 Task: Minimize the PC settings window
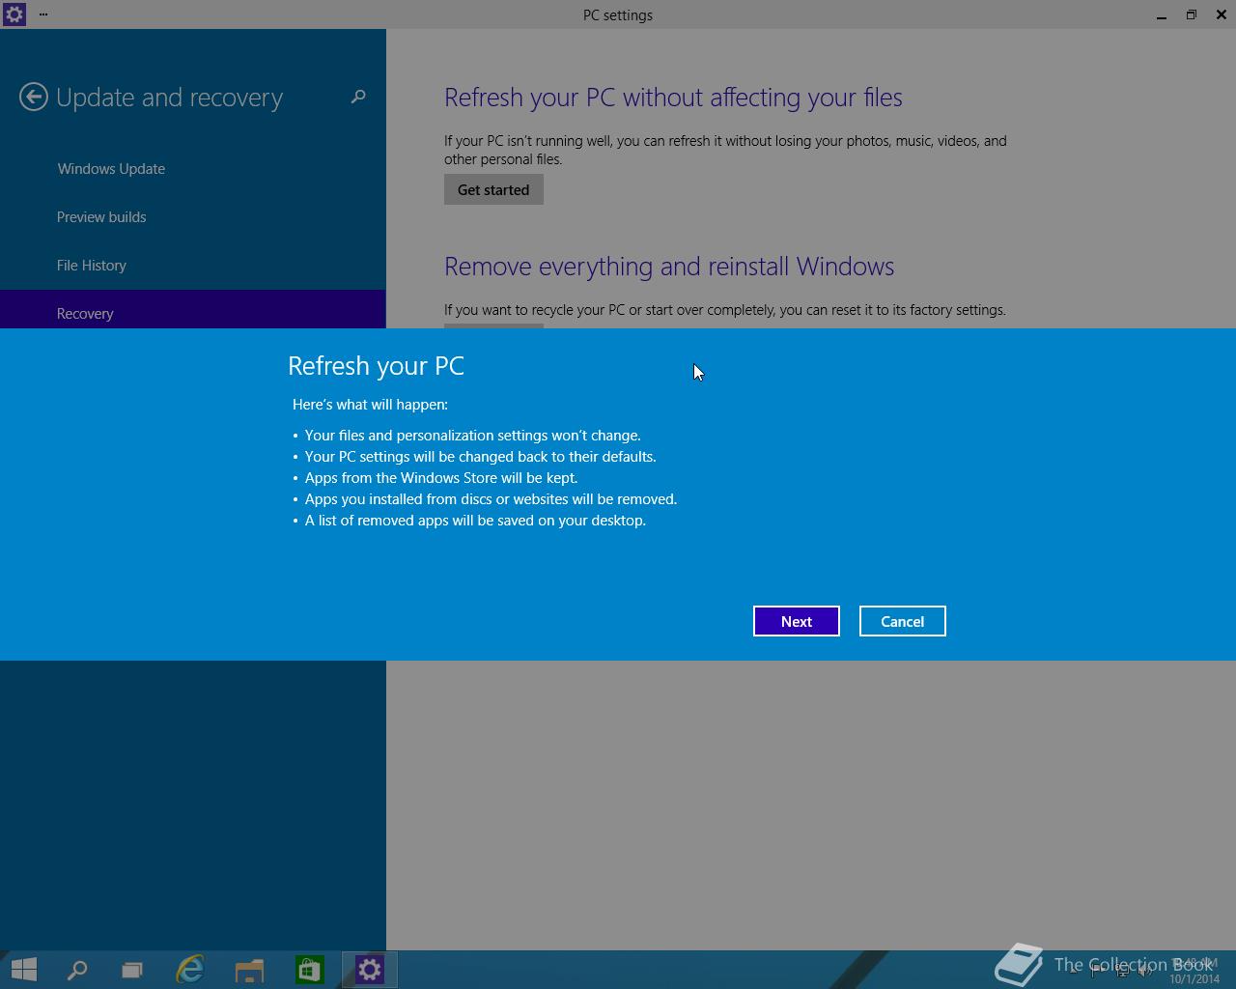tap(1162, 14)
